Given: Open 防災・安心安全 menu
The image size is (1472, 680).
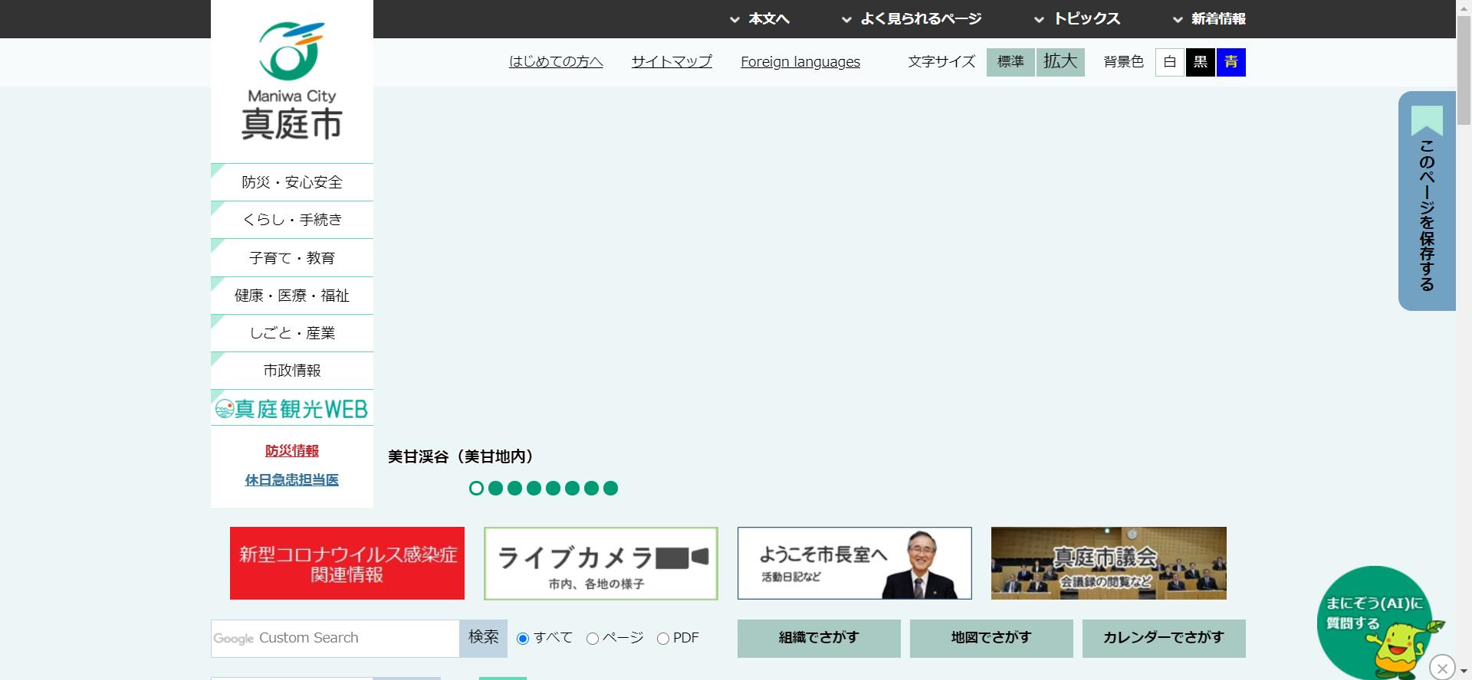Looking at the screenshot, I should click(292, 182).
